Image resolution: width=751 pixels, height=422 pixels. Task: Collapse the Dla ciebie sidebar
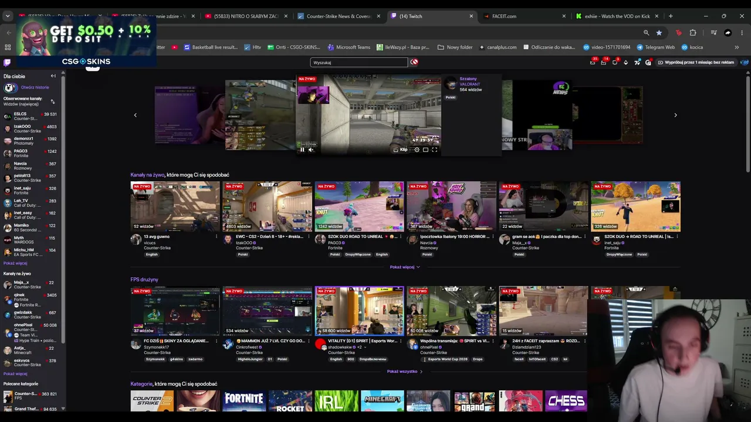pos(53,76)
